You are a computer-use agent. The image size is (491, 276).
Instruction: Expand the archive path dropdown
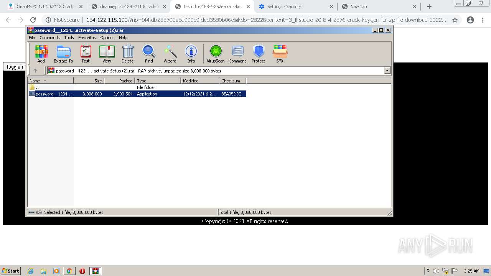[387, 71]
